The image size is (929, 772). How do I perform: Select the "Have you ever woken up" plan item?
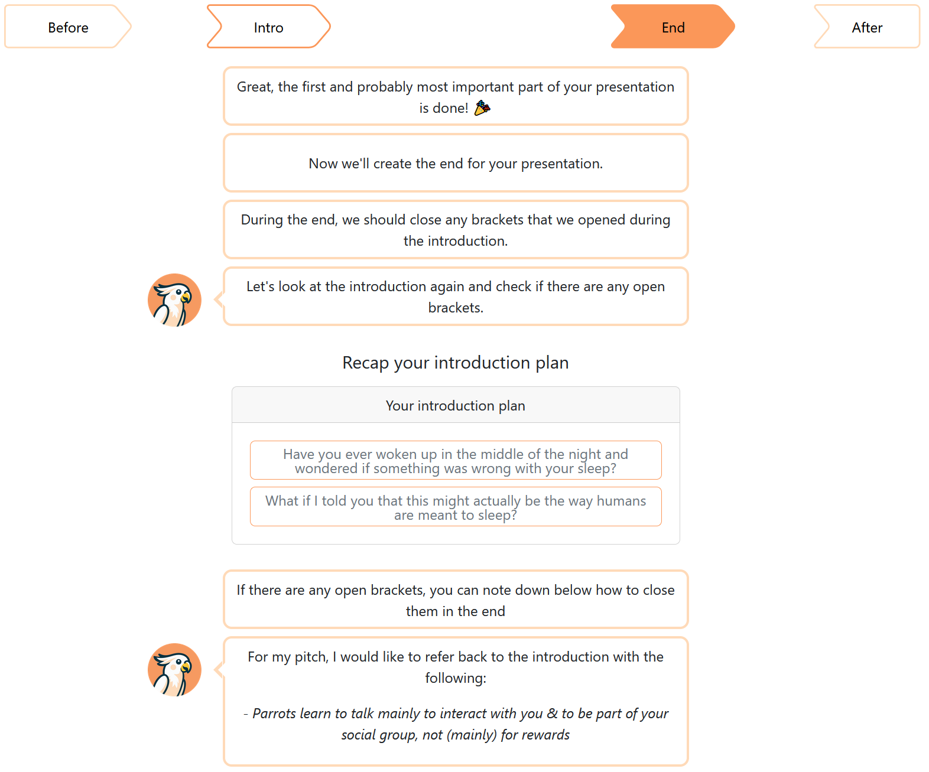[x=455, y=461]
